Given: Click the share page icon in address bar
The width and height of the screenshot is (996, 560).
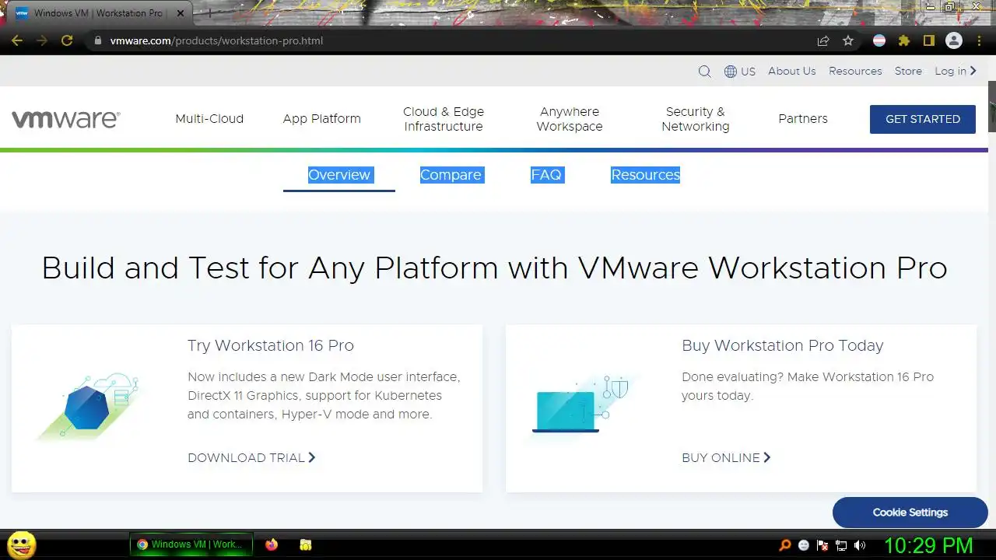Looking at the screenshot, I should (x=823, y=40).
